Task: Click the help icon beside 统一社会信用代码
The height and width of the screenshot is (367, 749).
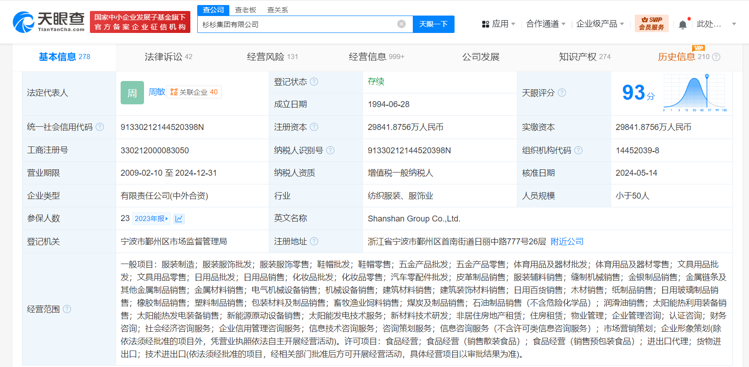Action: 100,127
